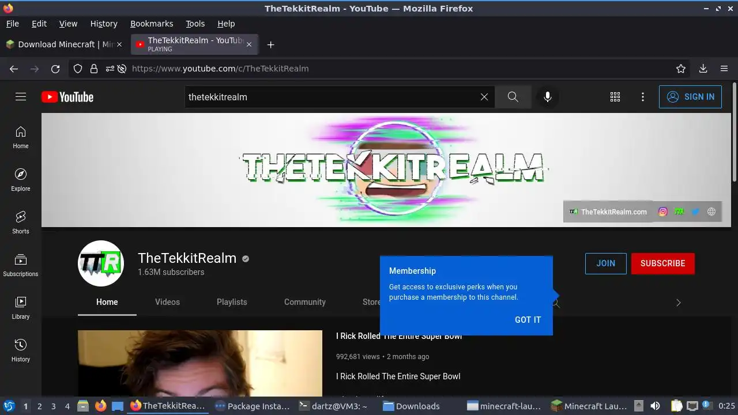This screenshot has width=738, height=415.
Task: Open the green TTR icon link on banner
Action: coord(679,212)
